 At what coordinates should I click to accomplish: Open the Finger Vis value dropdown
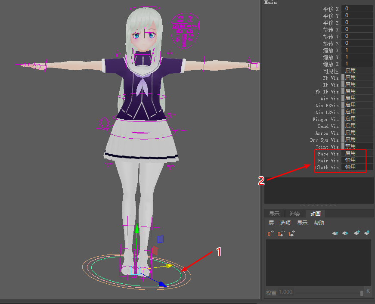point(357,119)
